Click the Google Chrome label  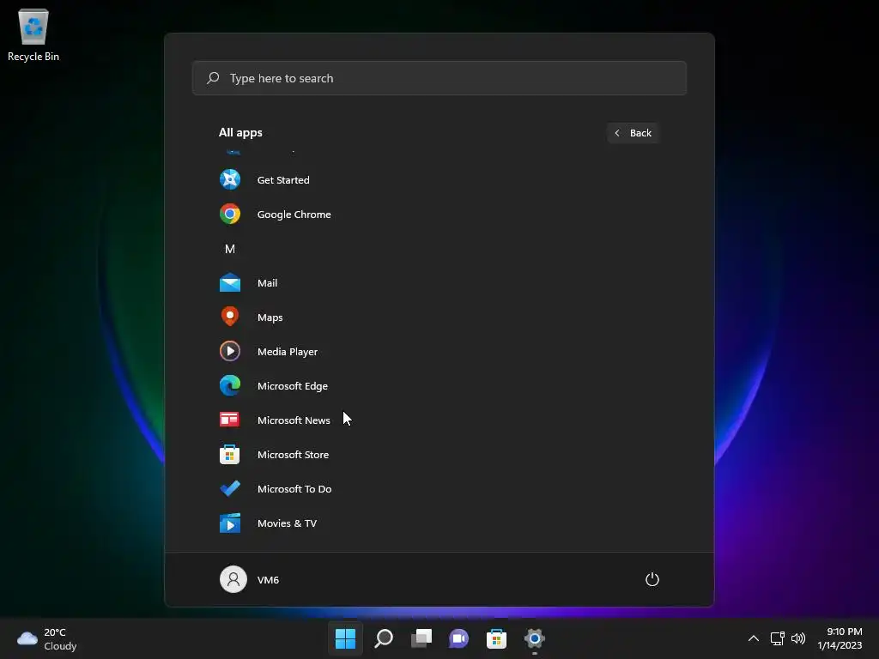[x=294, y=214]
